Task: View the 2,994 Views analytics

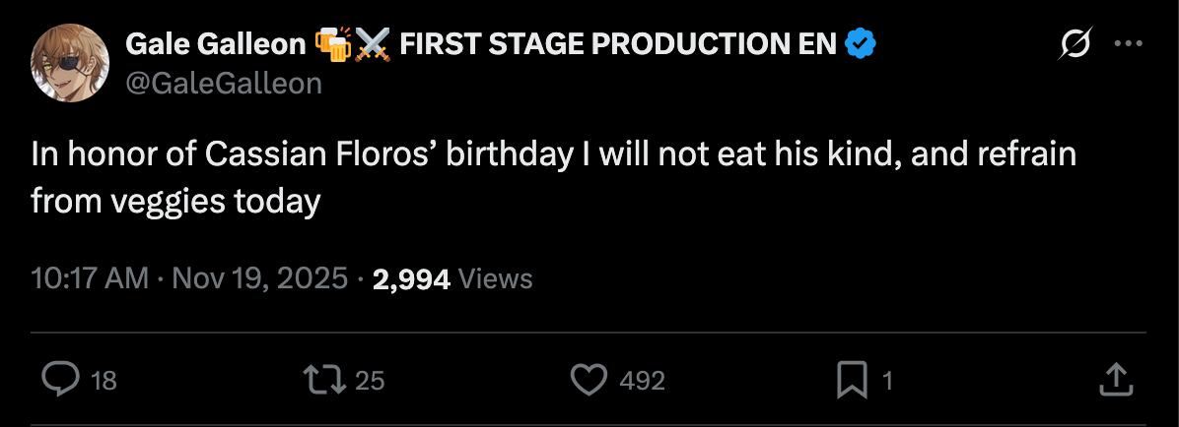Action: (x=452, y=279)
